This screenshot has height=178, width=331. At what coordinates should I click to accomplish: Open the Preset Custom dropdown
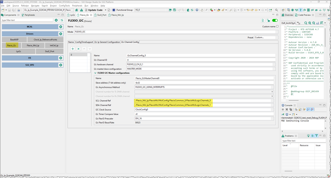(x=266, y=37)
